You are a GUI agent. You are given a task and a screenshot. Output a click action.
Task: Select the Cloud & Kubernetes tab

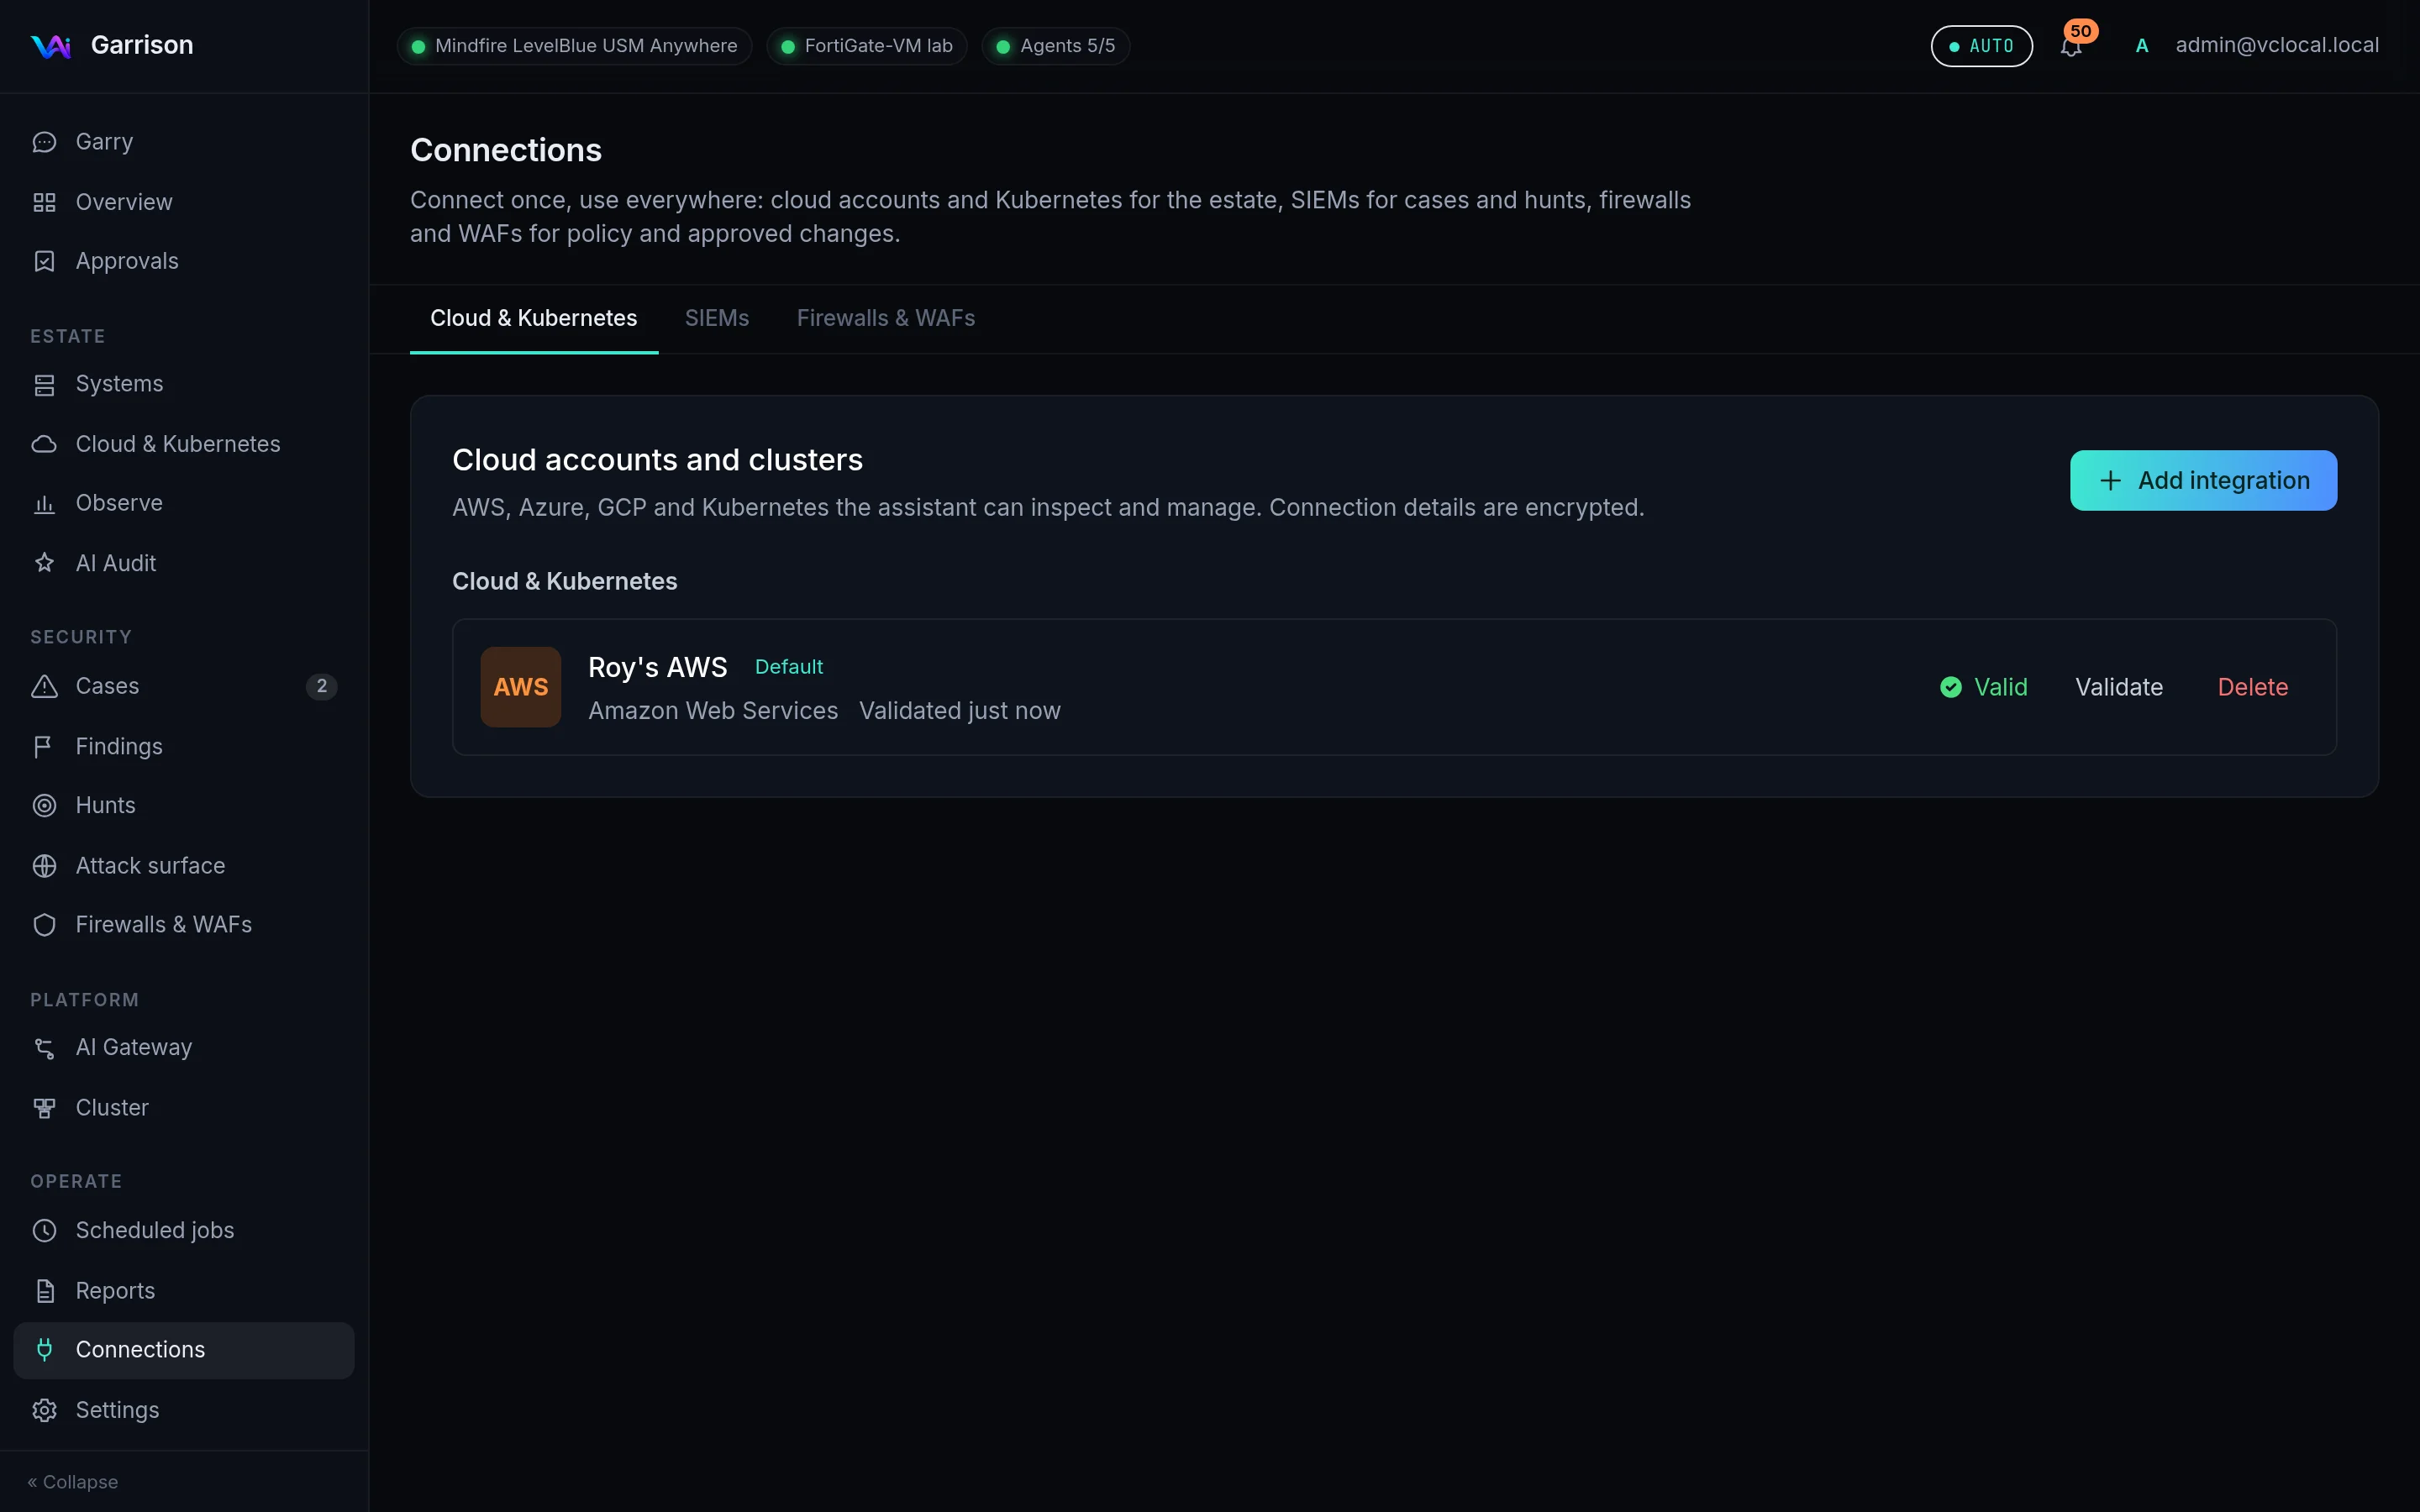[x=533, y=318]
